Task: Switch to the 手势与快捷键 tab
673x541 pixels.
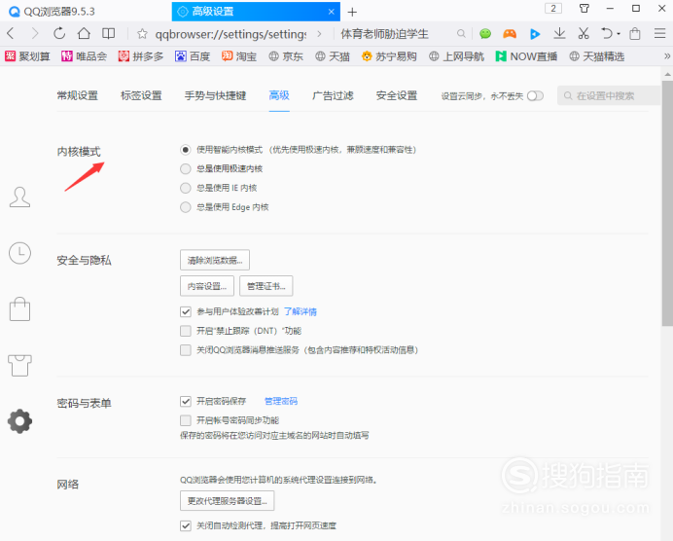Action: coord(216,95)
